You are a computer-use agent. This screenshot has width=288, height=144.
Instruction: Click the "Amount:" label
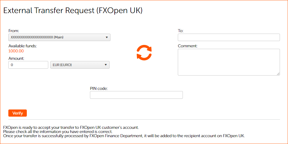tap(16, 58)
